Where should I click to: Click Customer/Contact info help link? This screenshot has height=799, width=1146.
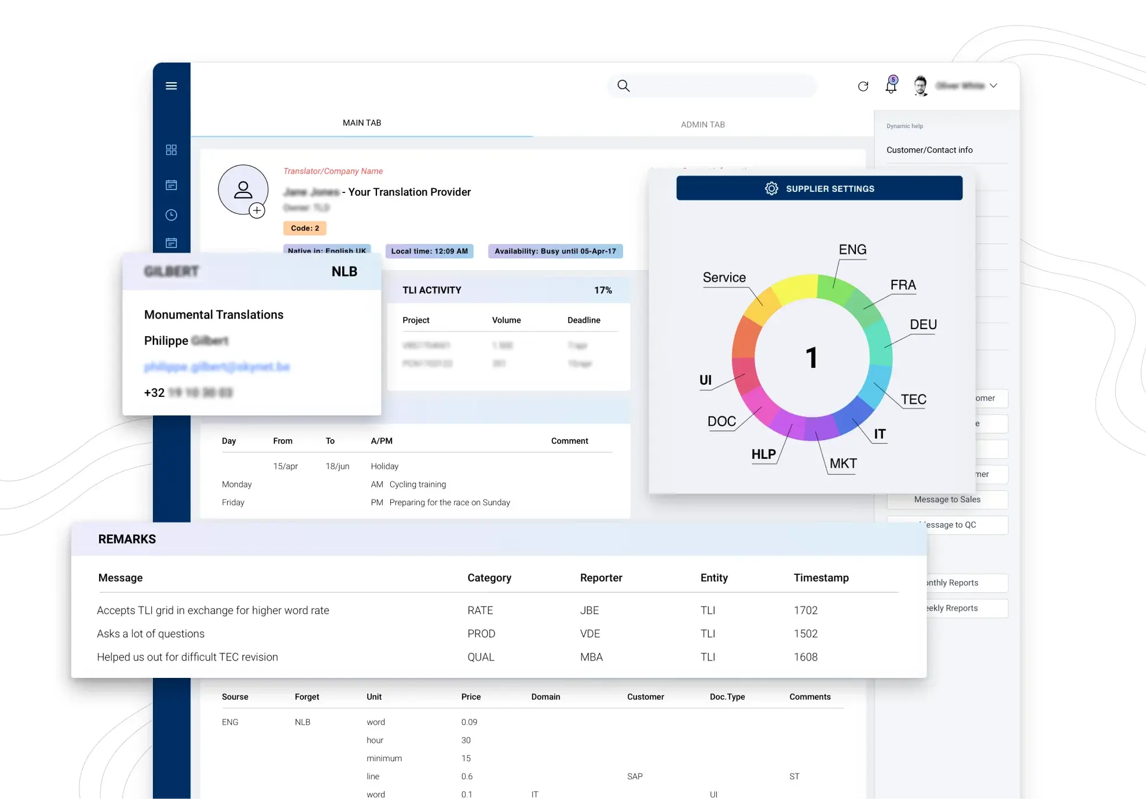point(929,150)
